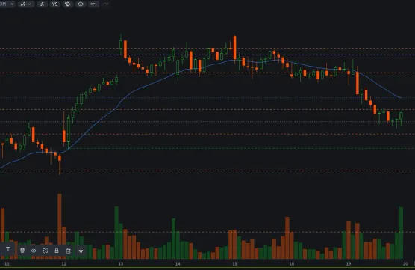Screen dimensions: 415x270
Task: Undo the last chart action
Action: tap(93, 4)
